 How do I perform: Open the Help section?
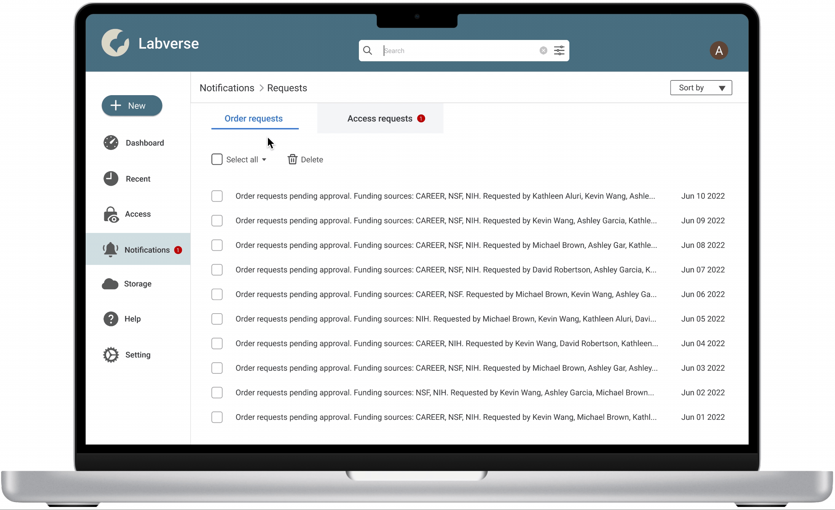pos(133,319)
